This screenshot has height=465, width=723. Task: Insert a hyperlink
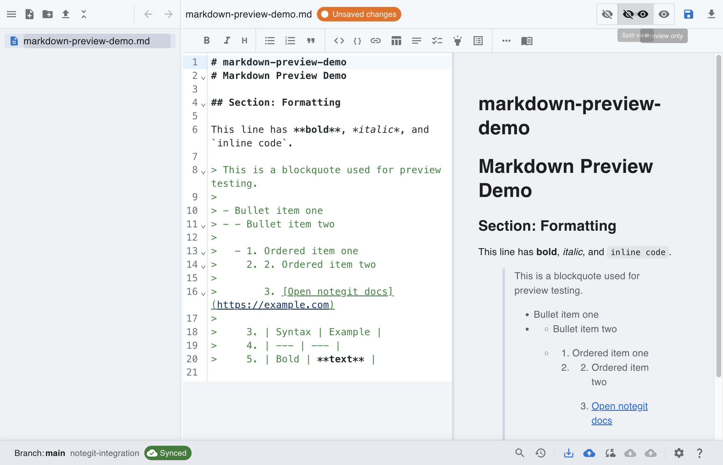pyautogui.click(x=375, y=40)
